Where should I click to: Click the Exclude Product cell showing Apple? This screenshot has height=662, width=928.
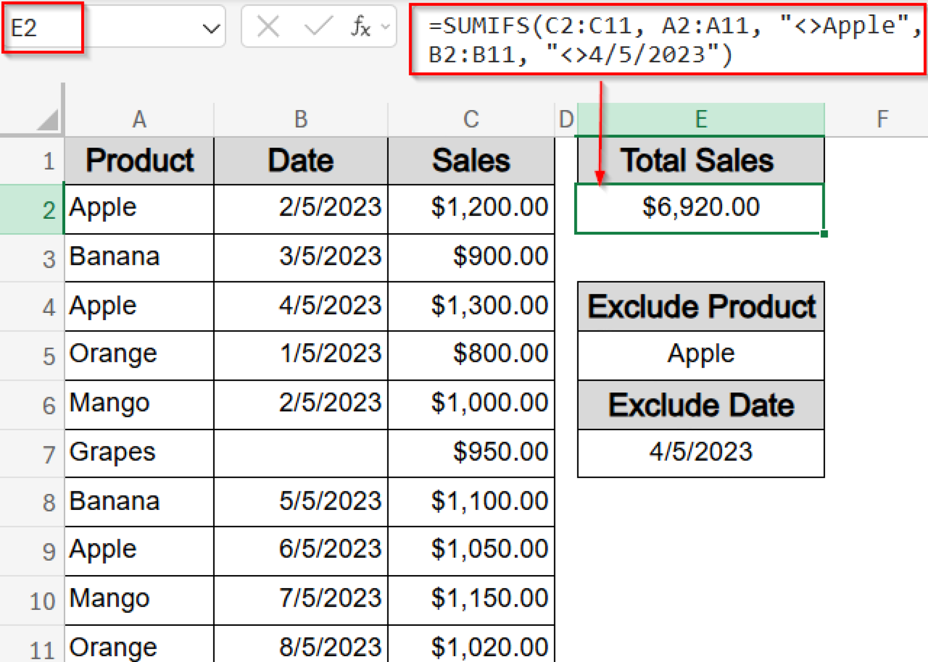[x=700, y=355]
